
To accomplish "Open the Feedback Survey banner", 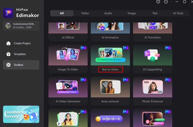I will click(21, 114).
